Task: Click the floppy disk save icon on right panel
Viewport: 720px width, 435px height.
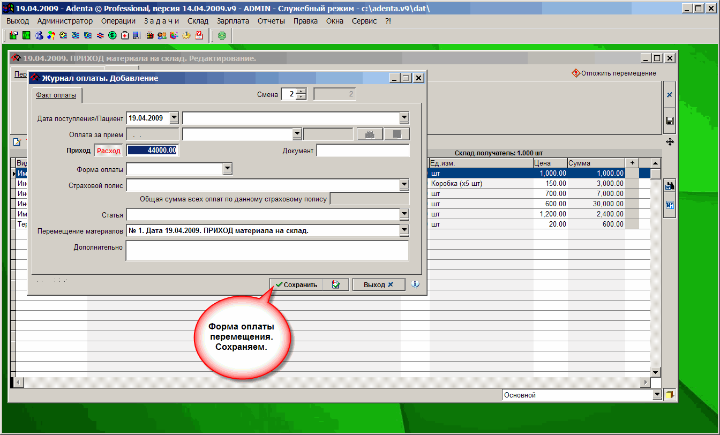Action: pyautogui.click(x=669, y=121)
